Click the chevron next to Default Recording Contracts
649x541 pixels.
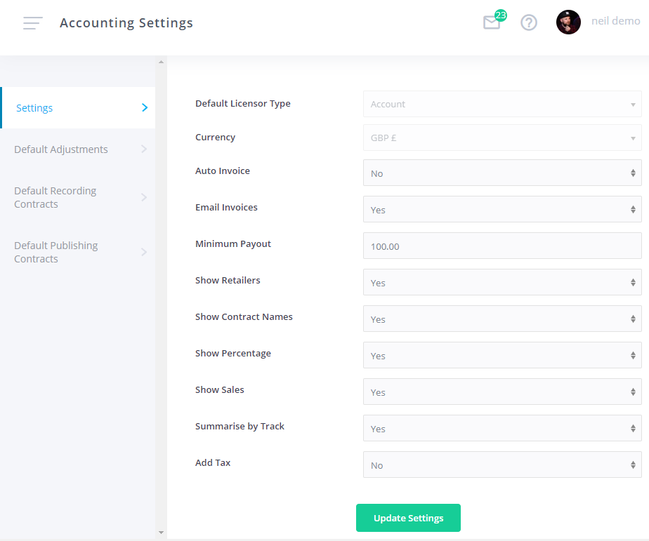145,197
